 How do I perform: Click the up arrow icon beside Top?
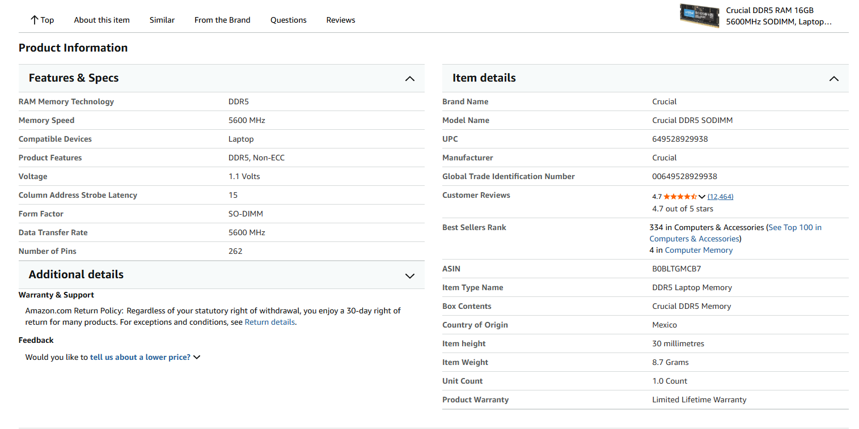[35, 20]
